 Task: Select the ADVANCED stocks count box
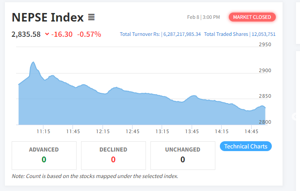pos(44,155)
